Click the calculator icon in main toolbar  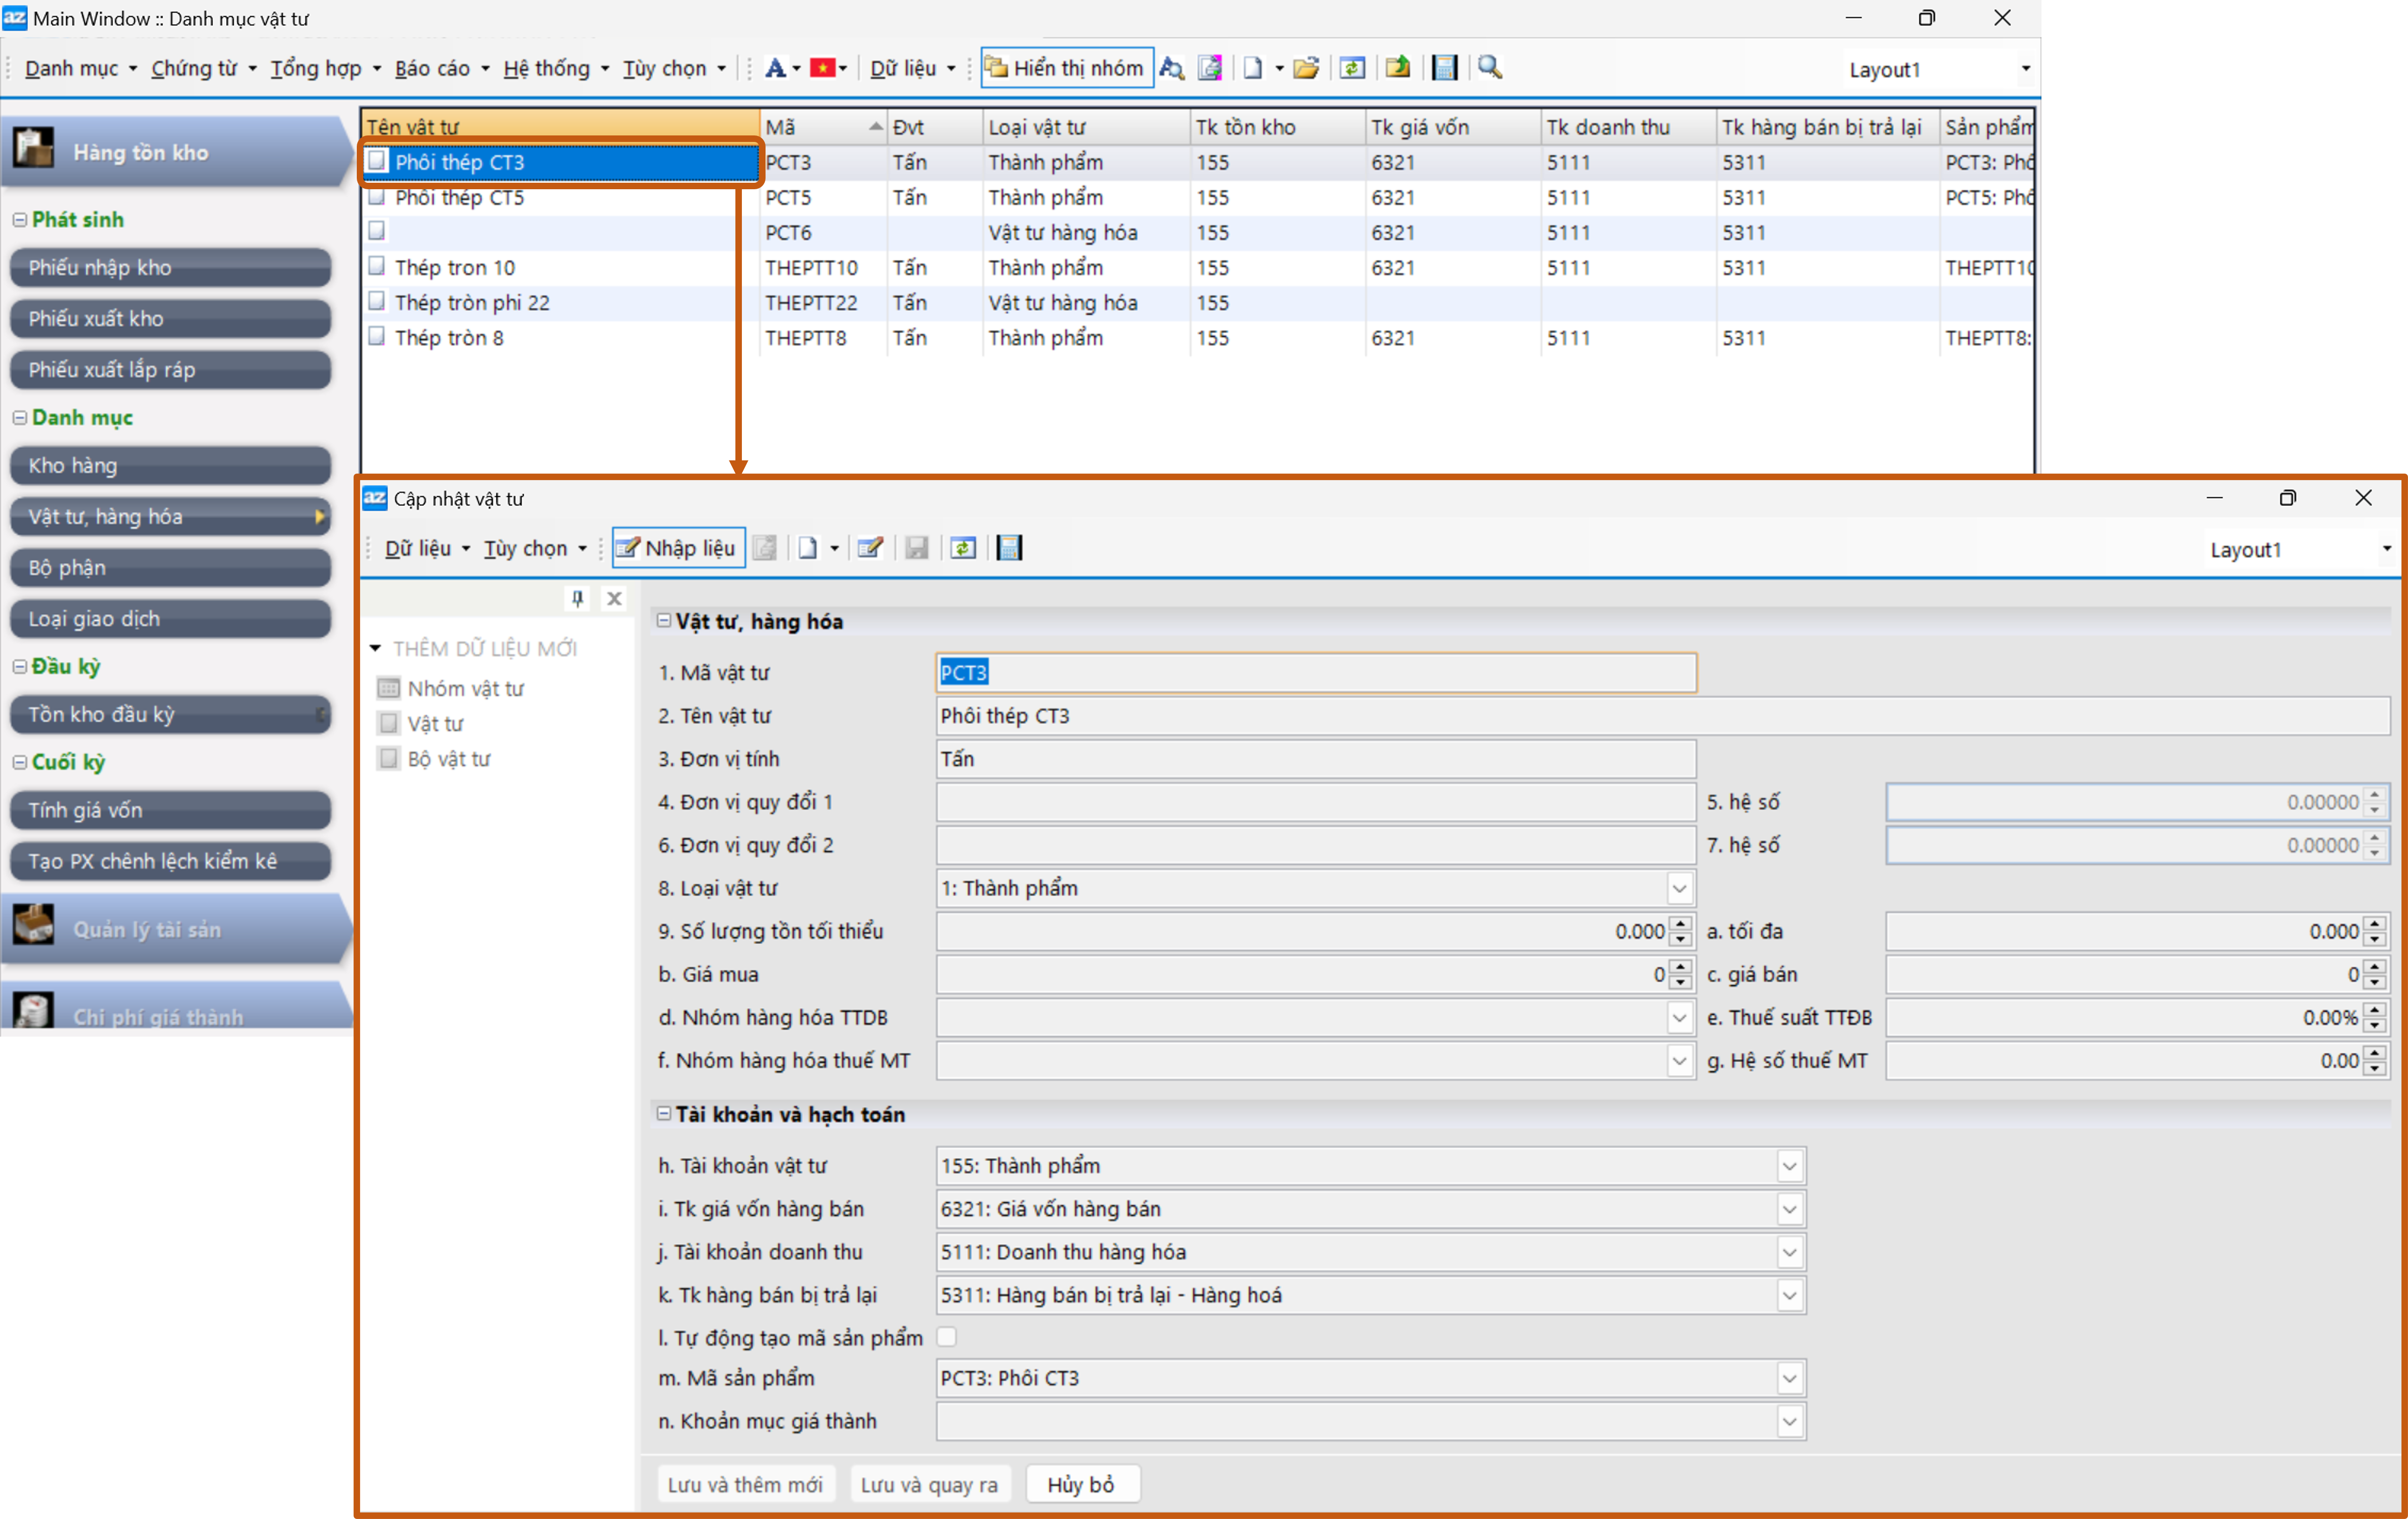1444,68
